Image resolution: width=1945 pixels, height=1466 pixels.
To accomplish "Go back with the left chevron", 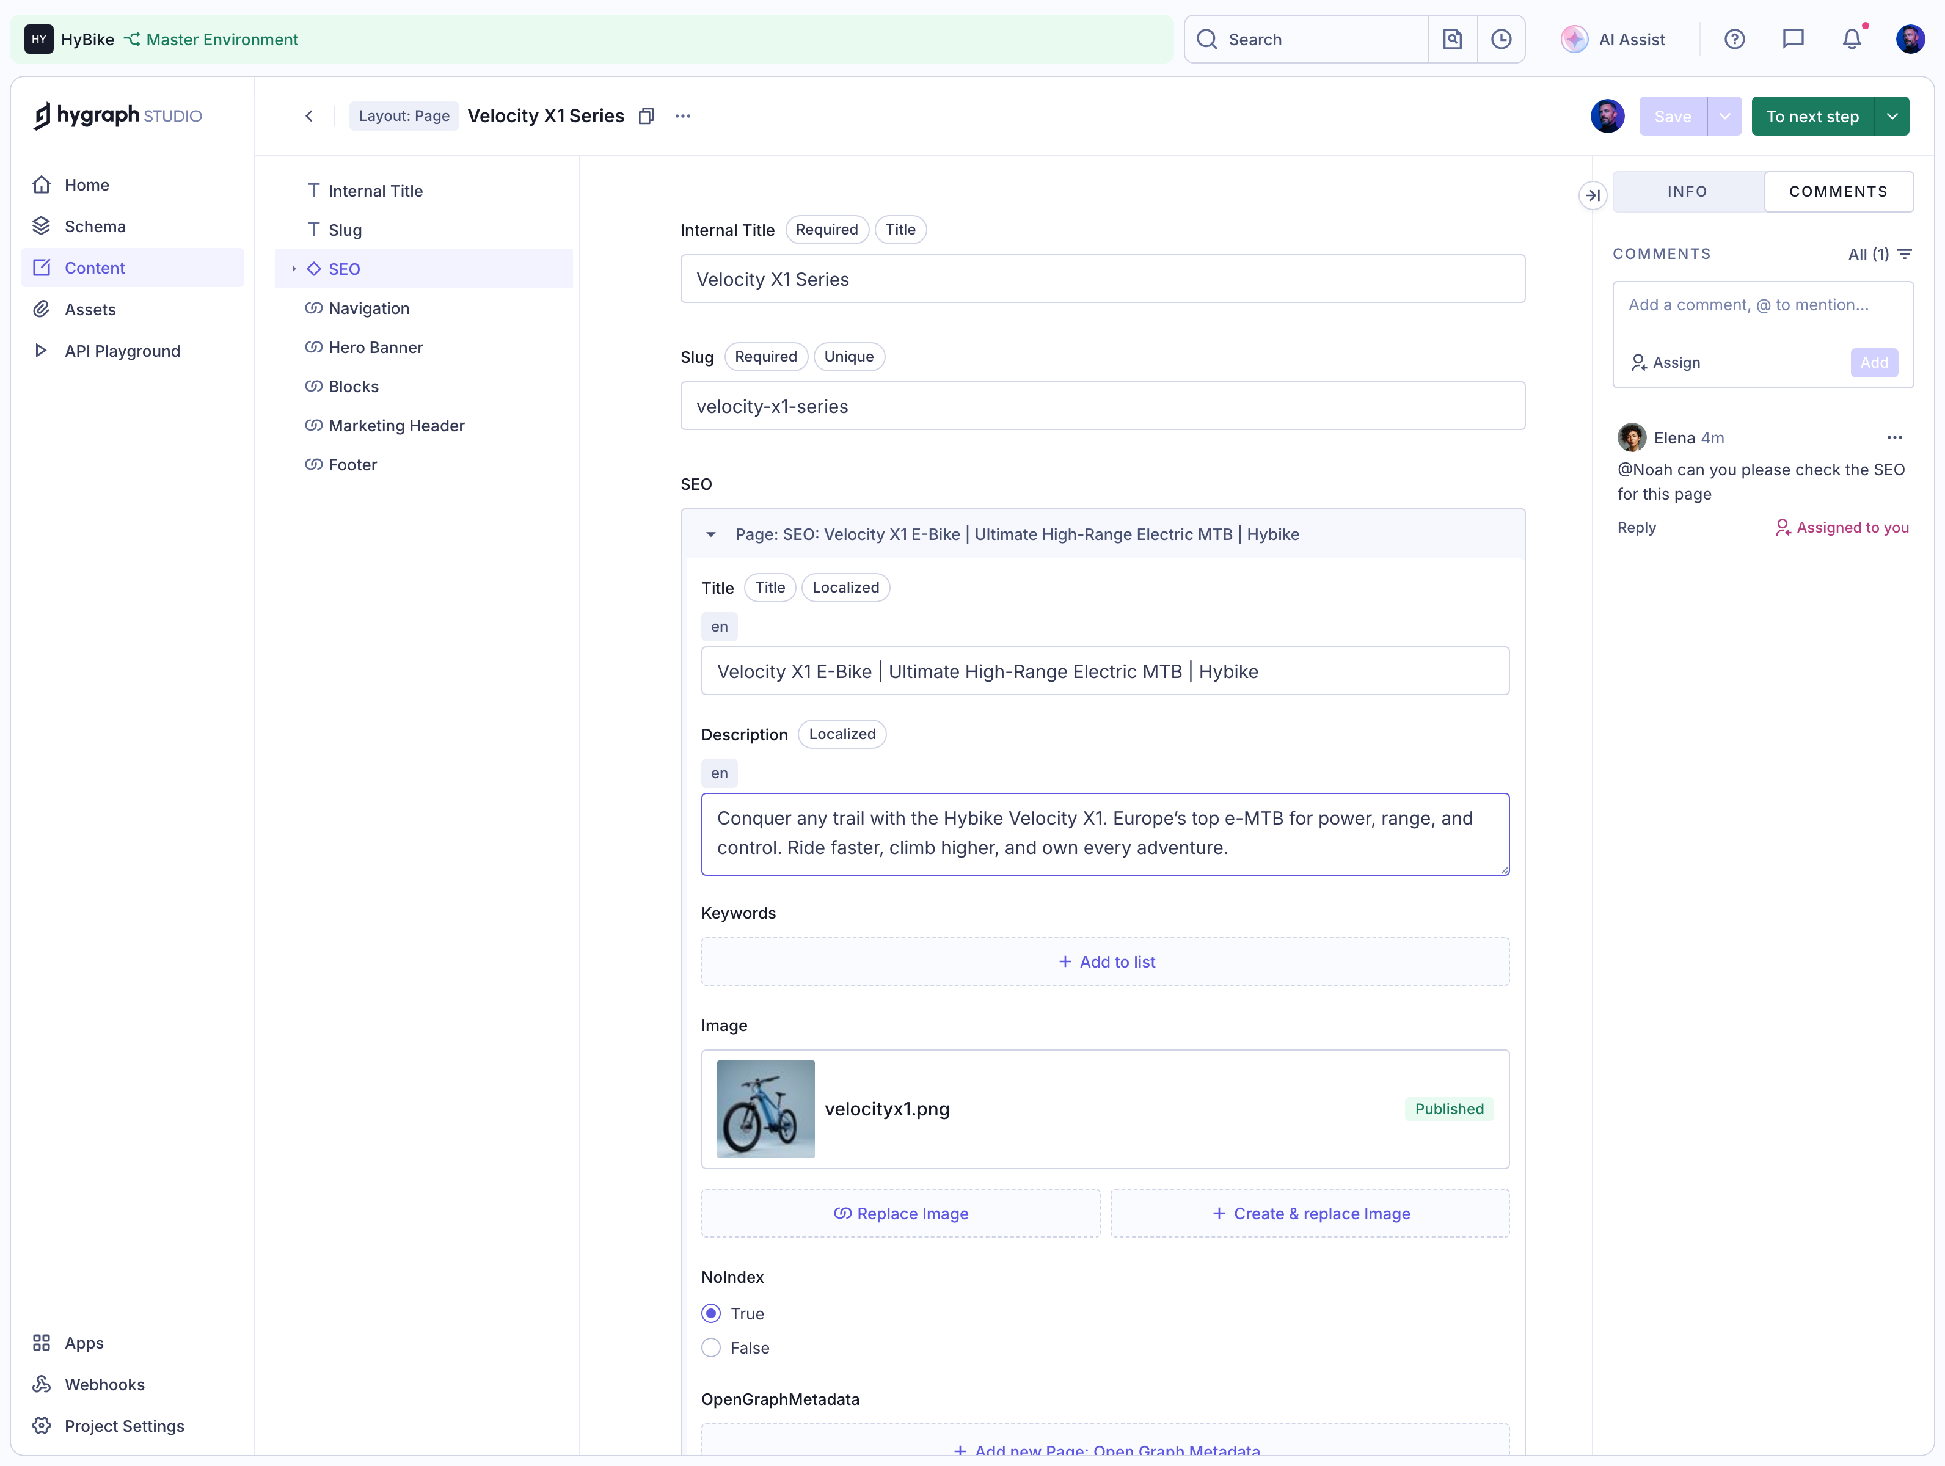I will pyautogui.click(x=310, y=116).
